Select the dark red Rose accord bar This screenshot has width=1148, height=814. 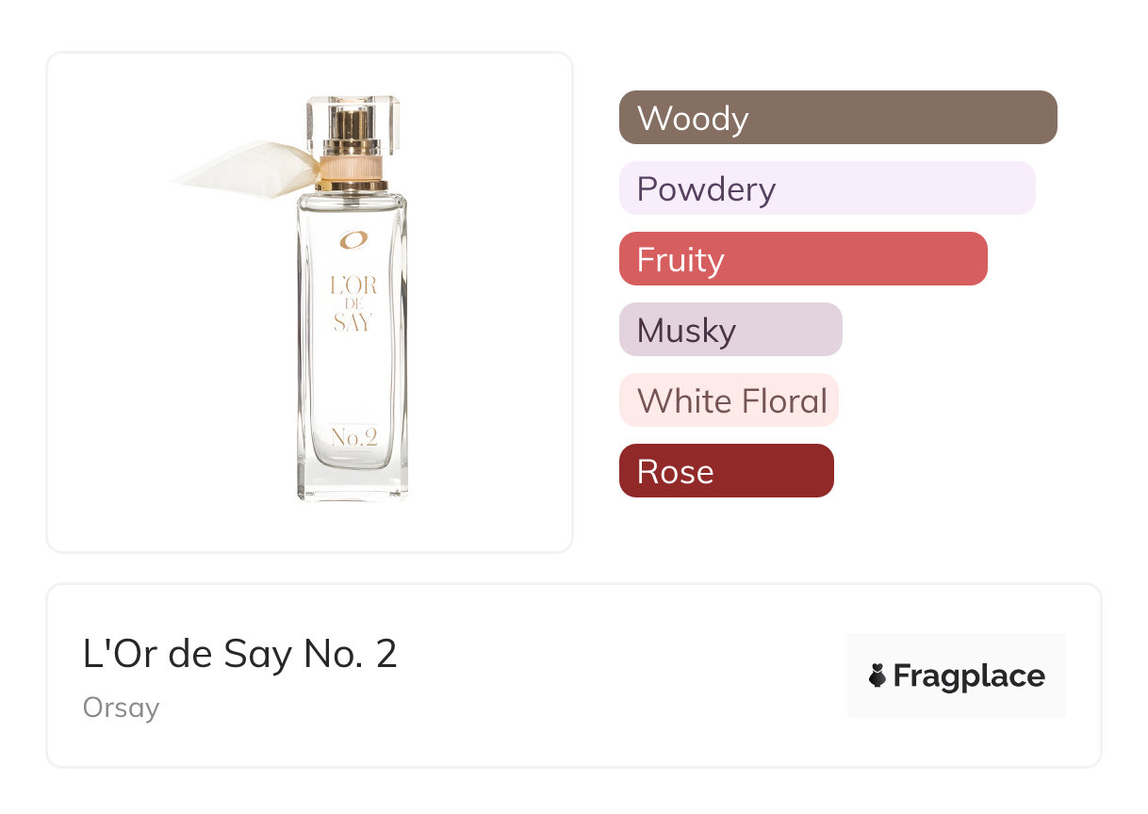click(726, 471)
